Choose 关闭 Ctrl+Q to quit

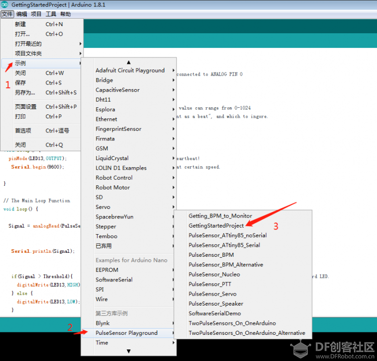point(41,145)
